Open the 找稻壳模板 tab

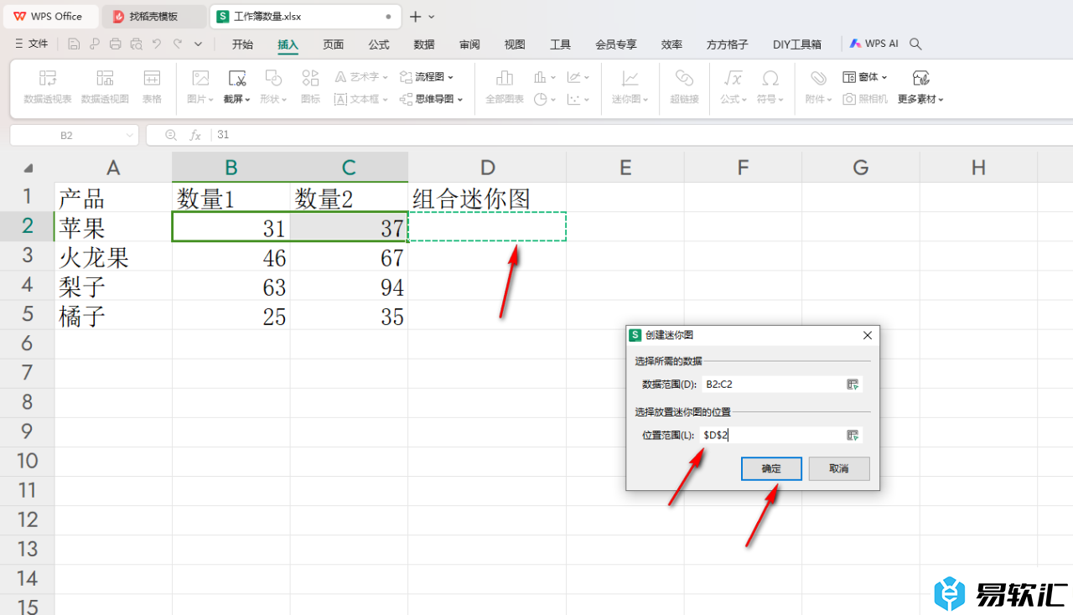[153, 16]
